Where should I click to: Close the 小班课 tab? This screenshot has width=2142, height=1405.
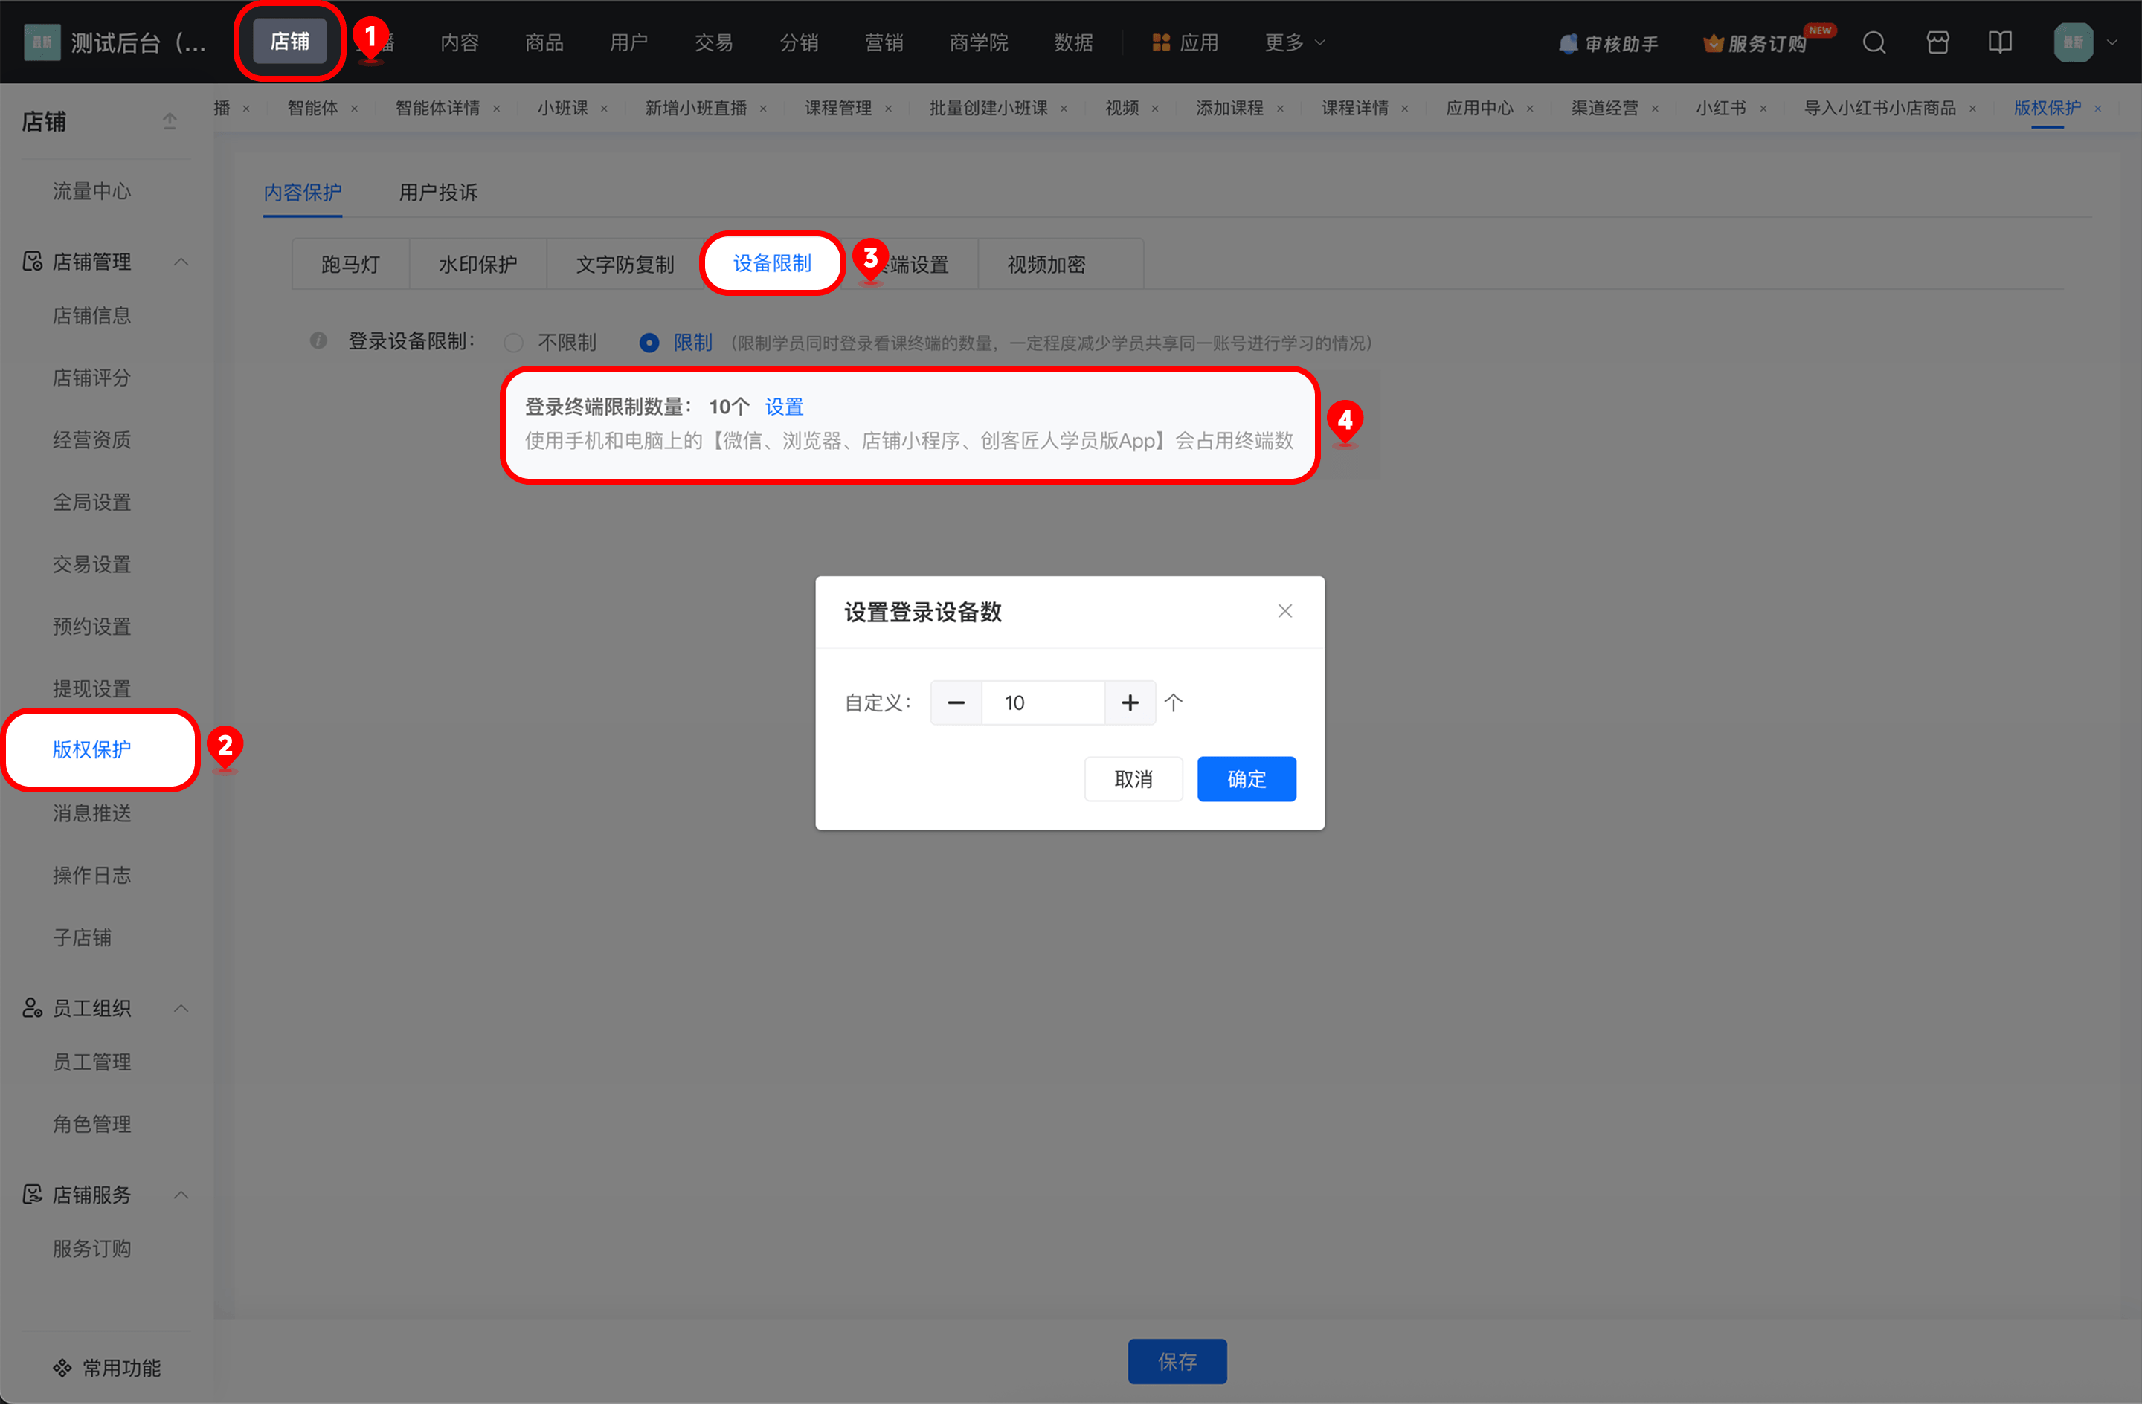604,109
